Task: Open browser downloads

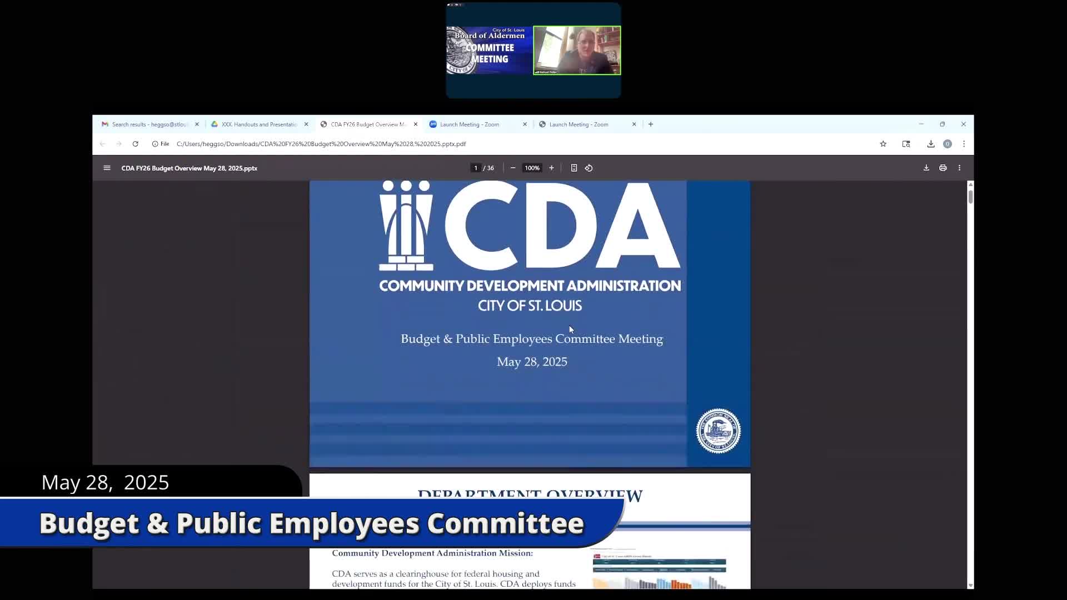Action: tap(931, 144)
